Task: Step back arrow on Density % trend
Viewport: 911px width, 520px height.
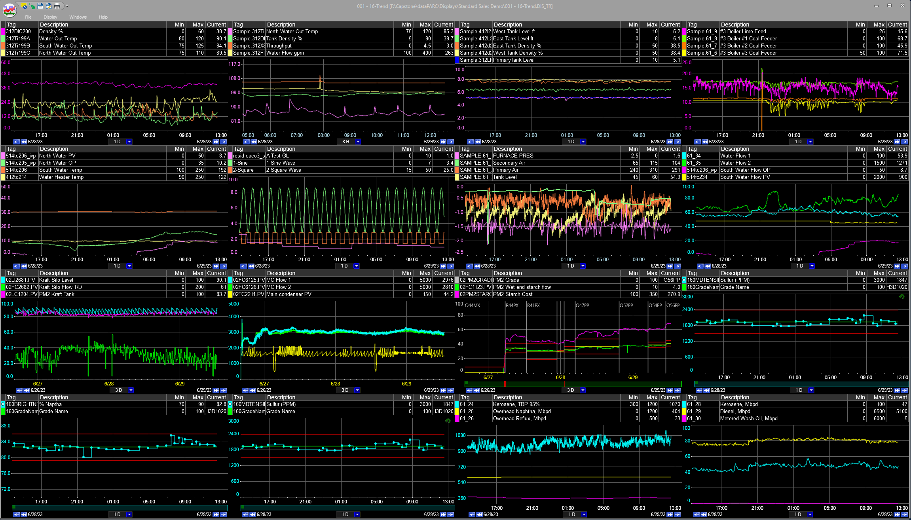Action: point(16,142)
